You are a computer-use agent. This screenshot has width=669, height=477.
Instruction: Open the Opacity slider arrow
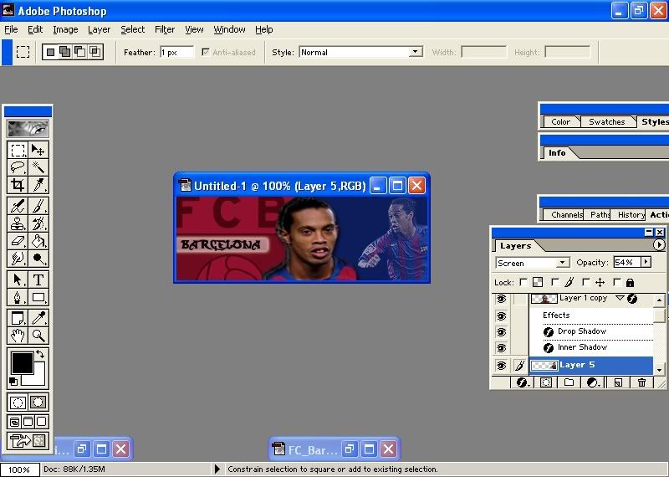point(646,262)
